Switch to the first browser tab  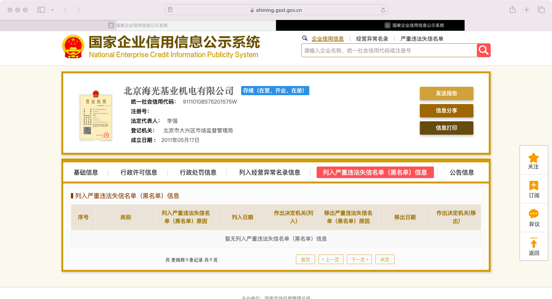138,25
